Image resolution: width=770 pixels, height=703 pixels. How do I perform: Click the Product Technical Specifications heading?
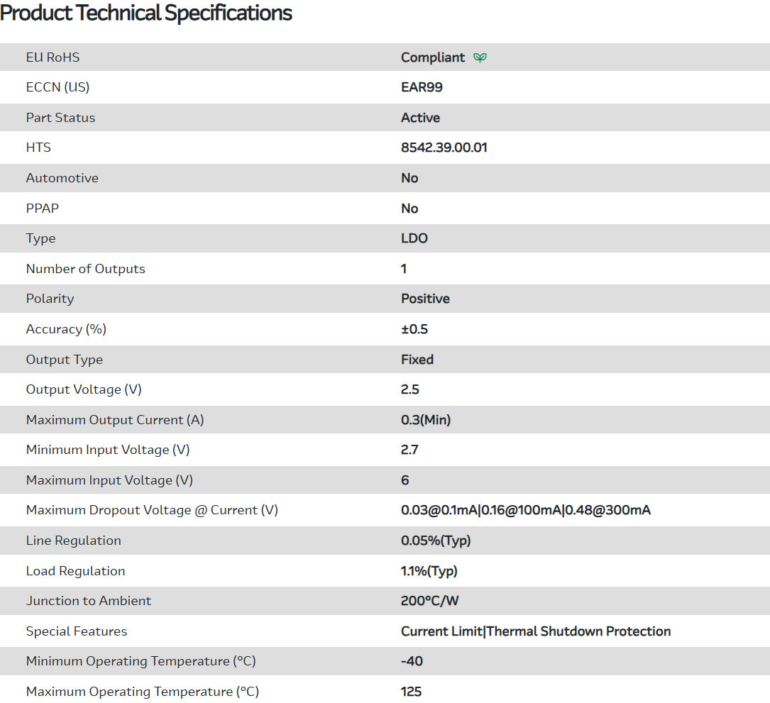(x=146, y=13)
